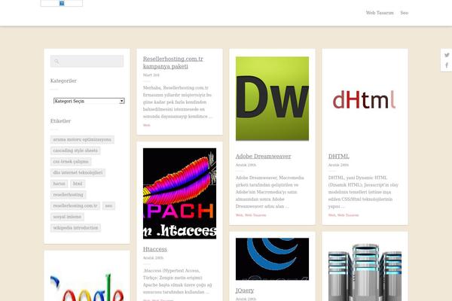Select the dhs internet teknolojileri tag
Viewport: 452px width, 301px height.
78,172
